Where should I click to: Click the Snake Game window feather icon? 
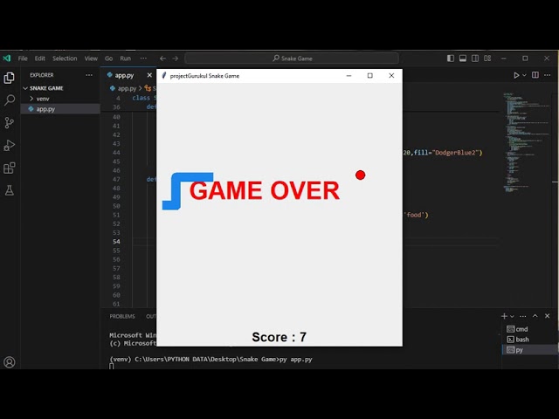click(x=163, y=75)
